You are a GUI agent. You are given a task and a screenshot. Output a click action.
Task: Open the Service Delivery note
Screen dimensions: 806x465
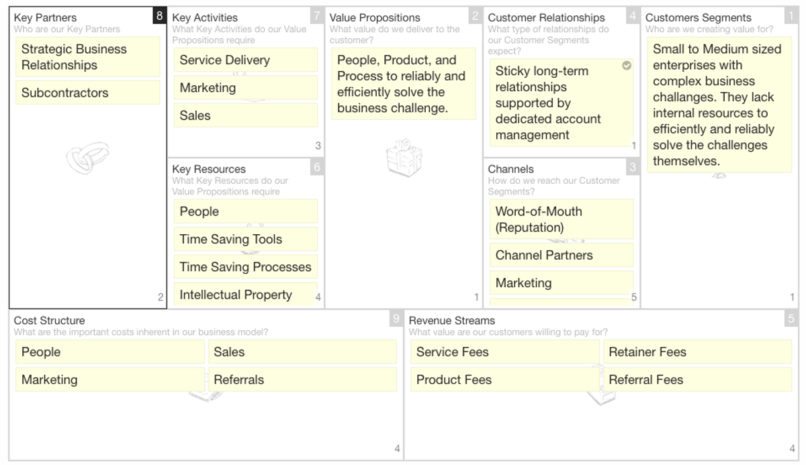[x=246, y=60]
